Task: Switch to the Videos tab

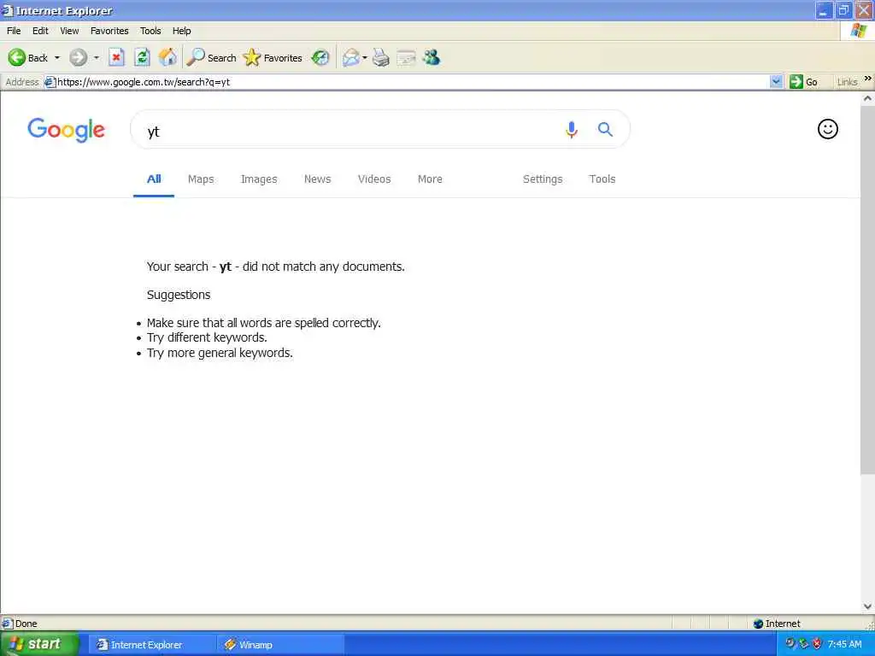Action: (374, 179)
